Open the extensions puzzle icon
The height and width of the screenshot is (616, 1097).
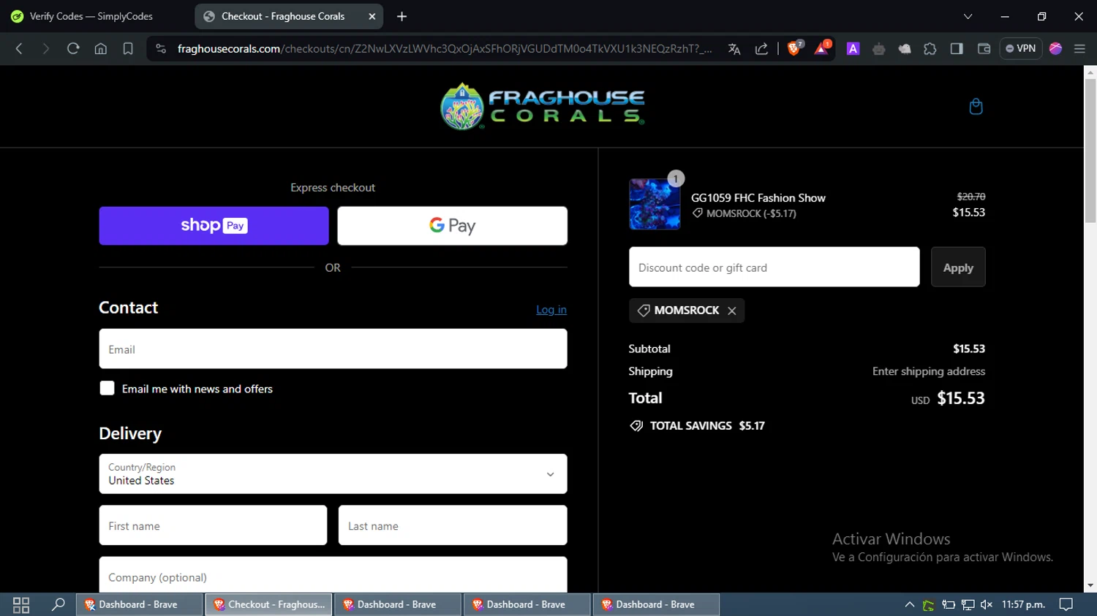930,49
